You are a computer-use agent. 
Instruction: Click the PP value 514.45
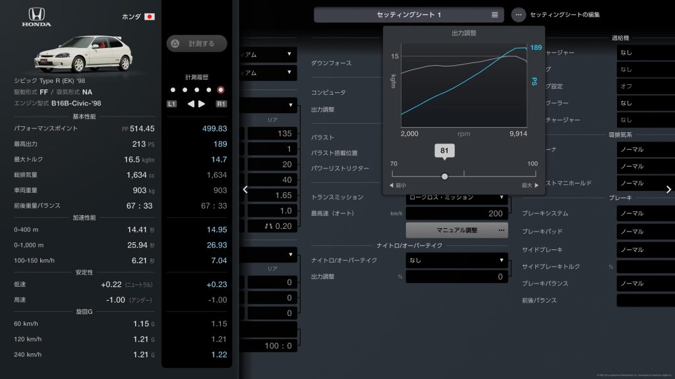coord(142,128)
